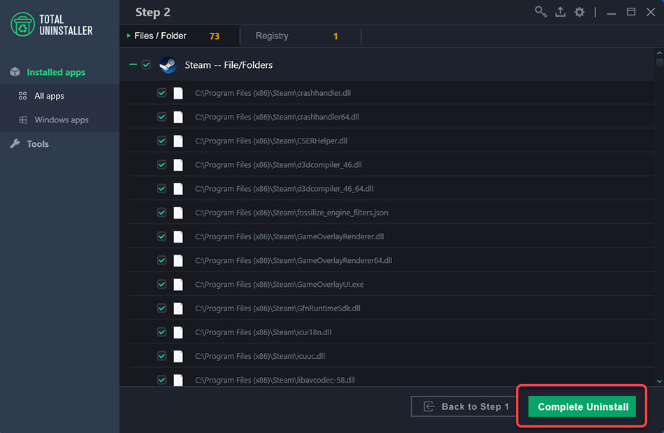Click the Installed apps cube icon

(x=15, y=72)
